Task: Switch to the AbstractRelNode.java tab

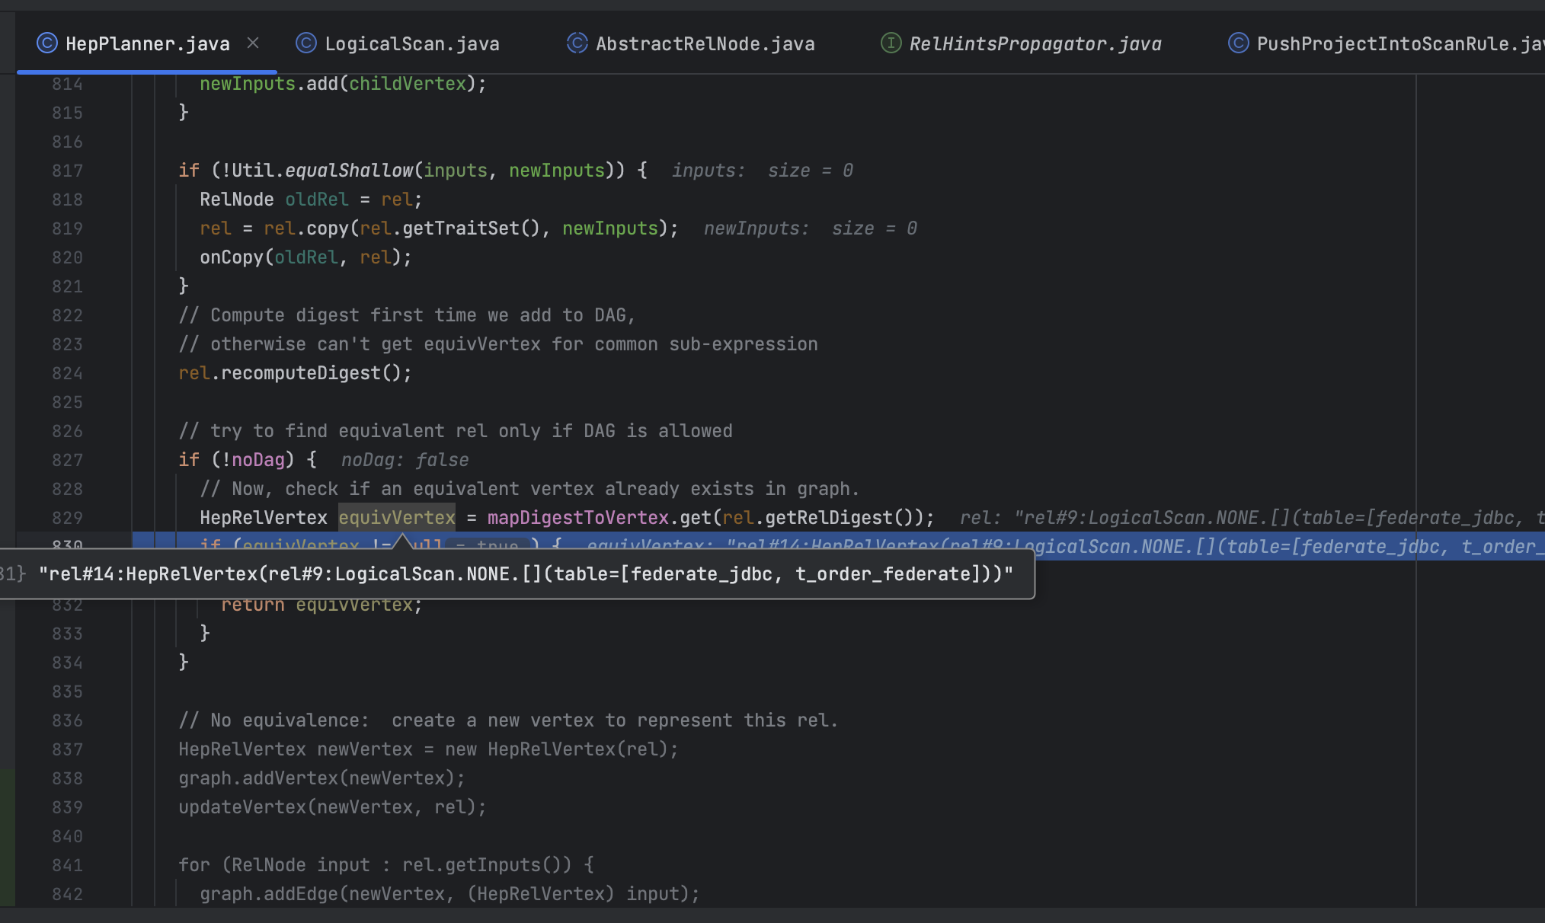Action: click(x=705, y=43)
